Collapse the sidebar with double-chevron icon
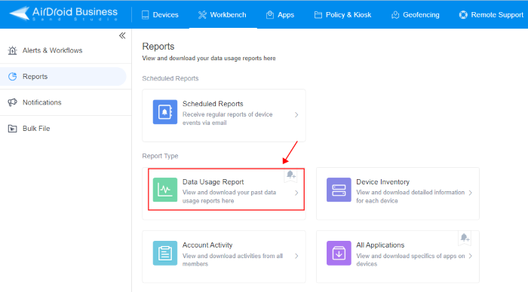The height and width of the screenshot is (292, 528). tap(122, 35)
